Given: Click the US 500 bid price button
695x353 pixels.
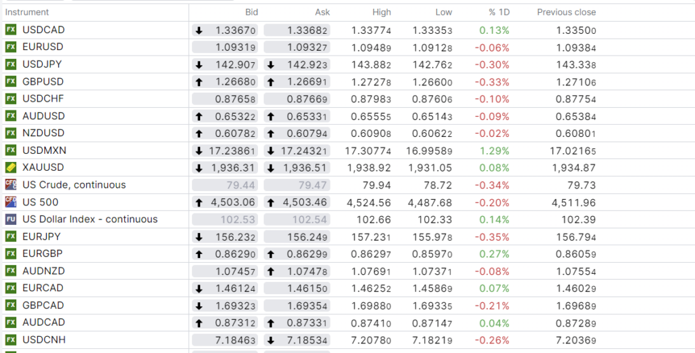Looking at the screenshot, I should pyautogui.click(x=225, y=202).
